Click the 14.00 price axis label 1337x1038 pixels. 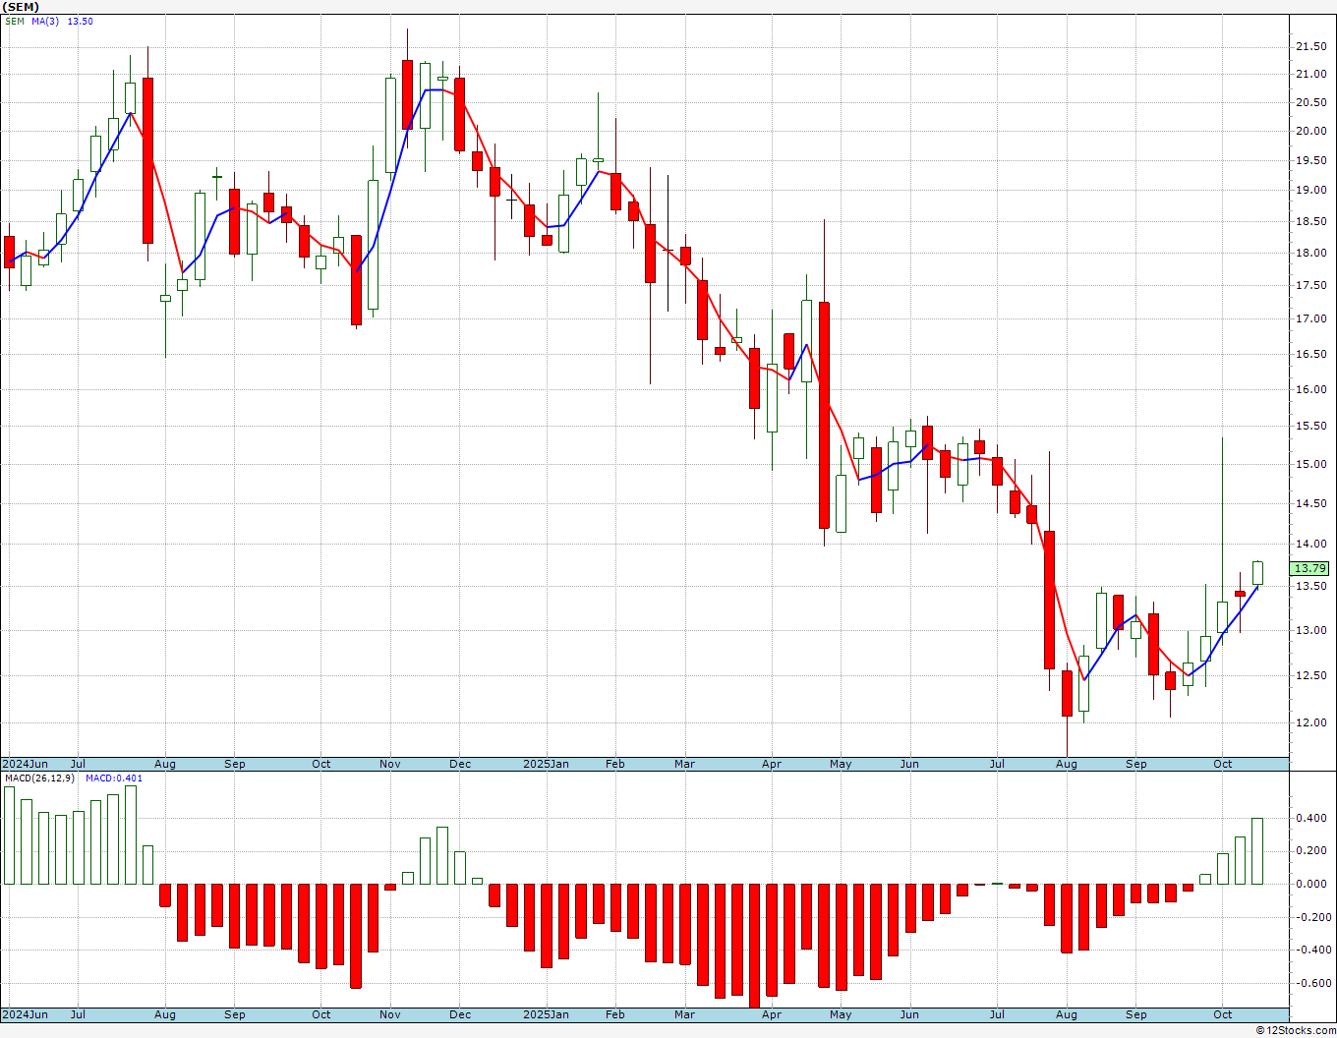1309,545
